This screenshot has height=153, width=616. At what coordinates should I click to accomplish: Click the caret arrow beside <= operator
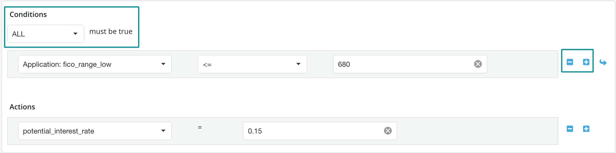click(x=298, y=64)
